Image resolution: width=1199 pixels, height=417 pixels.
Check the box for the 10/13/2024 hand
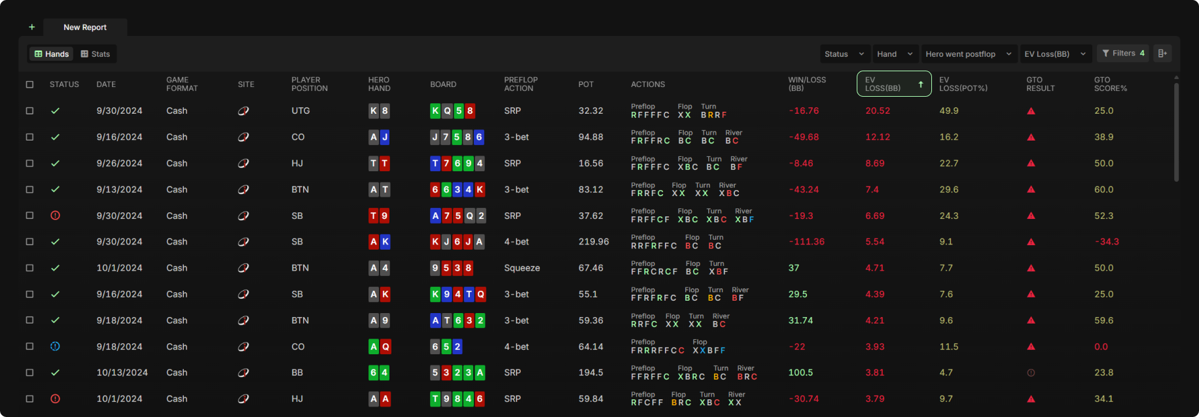click(x=29, y=373)
